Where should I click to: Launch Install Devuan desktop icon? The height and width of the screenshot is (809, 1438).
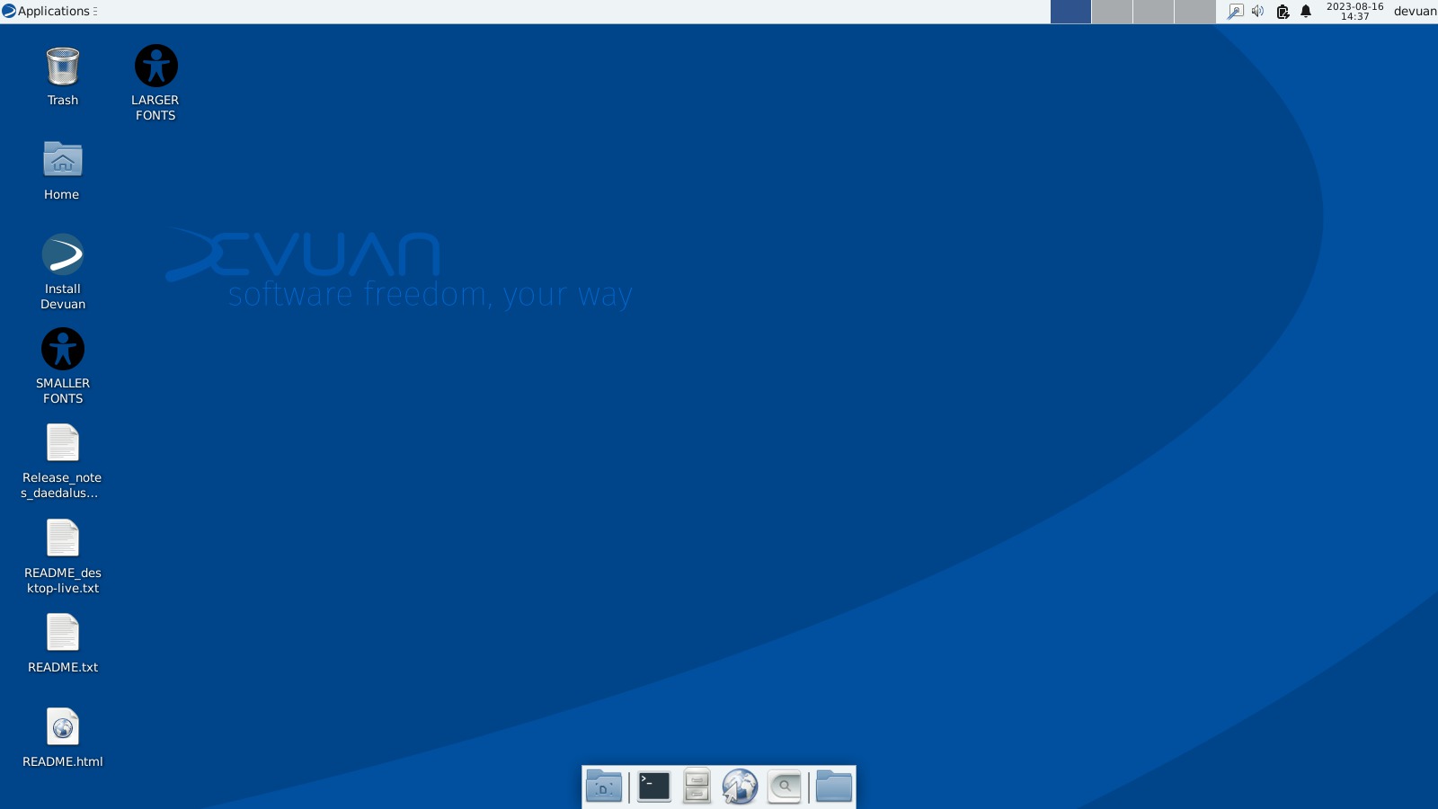[x=63, y=254]
